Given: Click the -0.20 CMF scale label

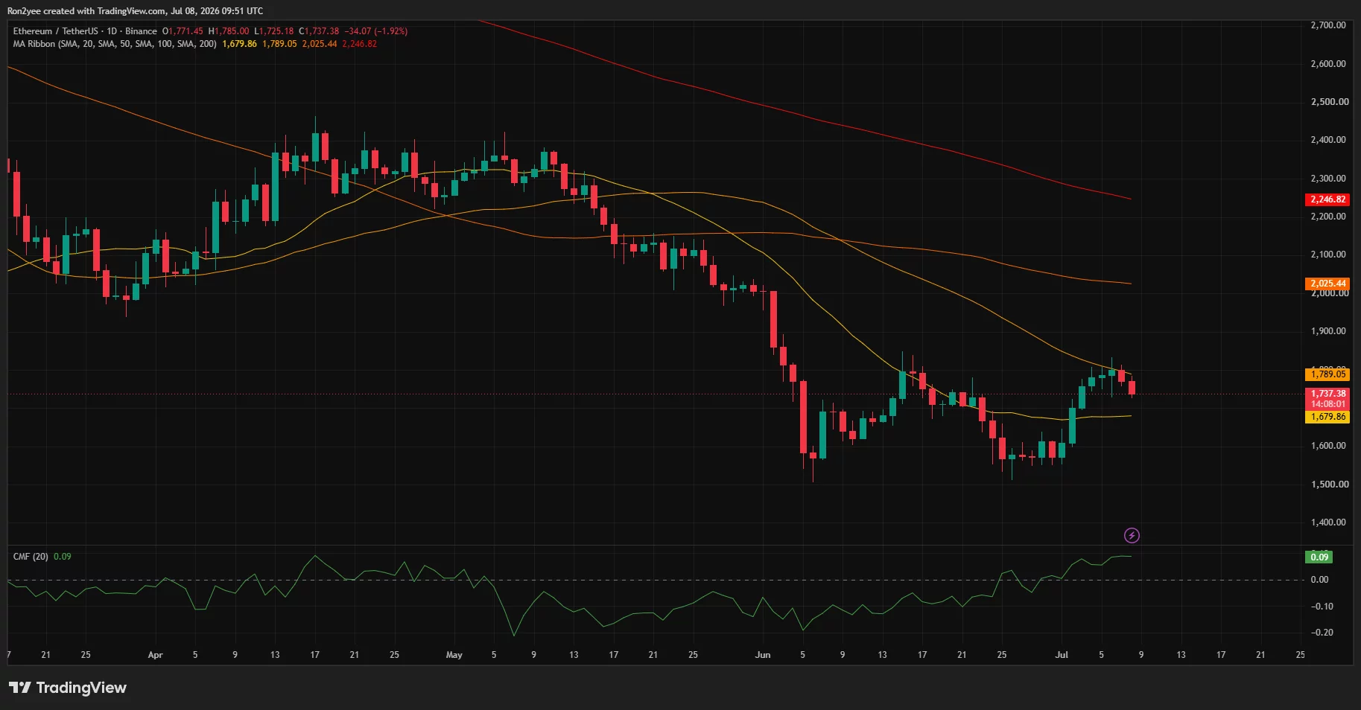Looking at the screenshot, I should (1322, 633).
